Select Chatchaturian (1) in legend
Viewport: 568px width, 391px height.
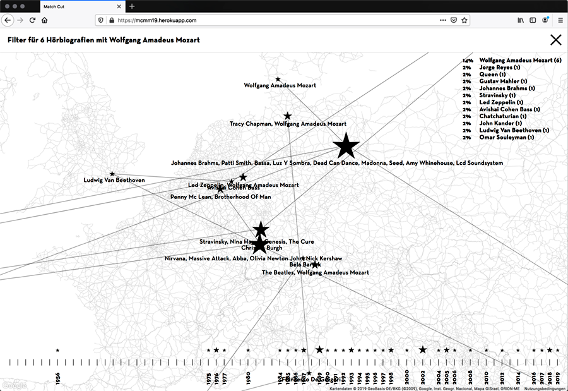503,116
